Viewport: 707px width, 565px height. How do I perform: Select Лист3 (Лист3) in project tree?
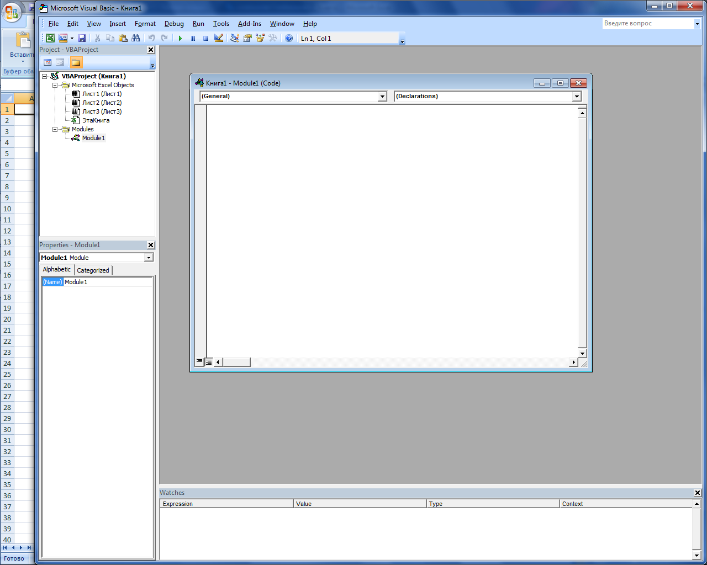[102, 111]
